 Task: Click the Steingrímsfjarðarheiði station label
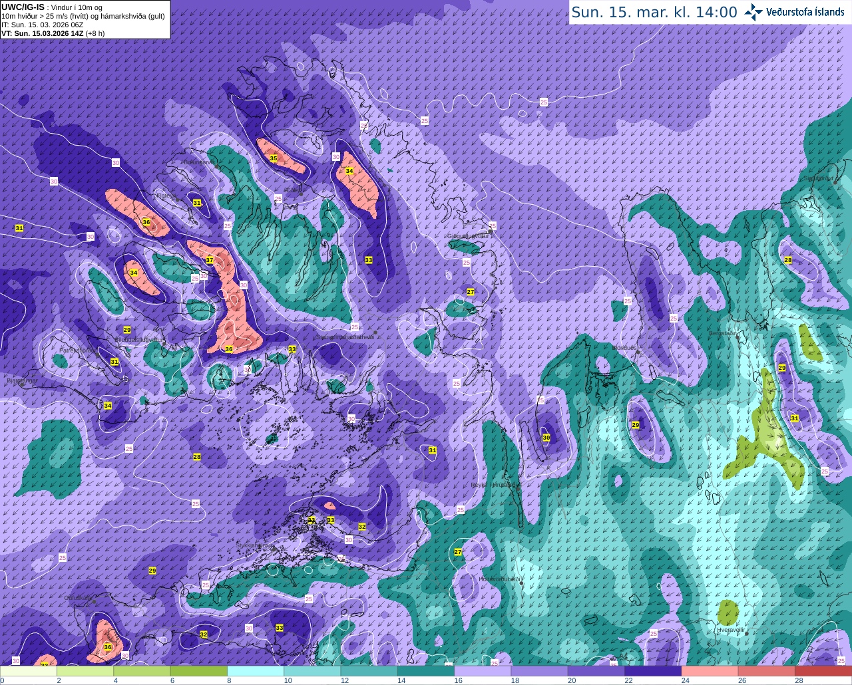[x=345, y=337]
